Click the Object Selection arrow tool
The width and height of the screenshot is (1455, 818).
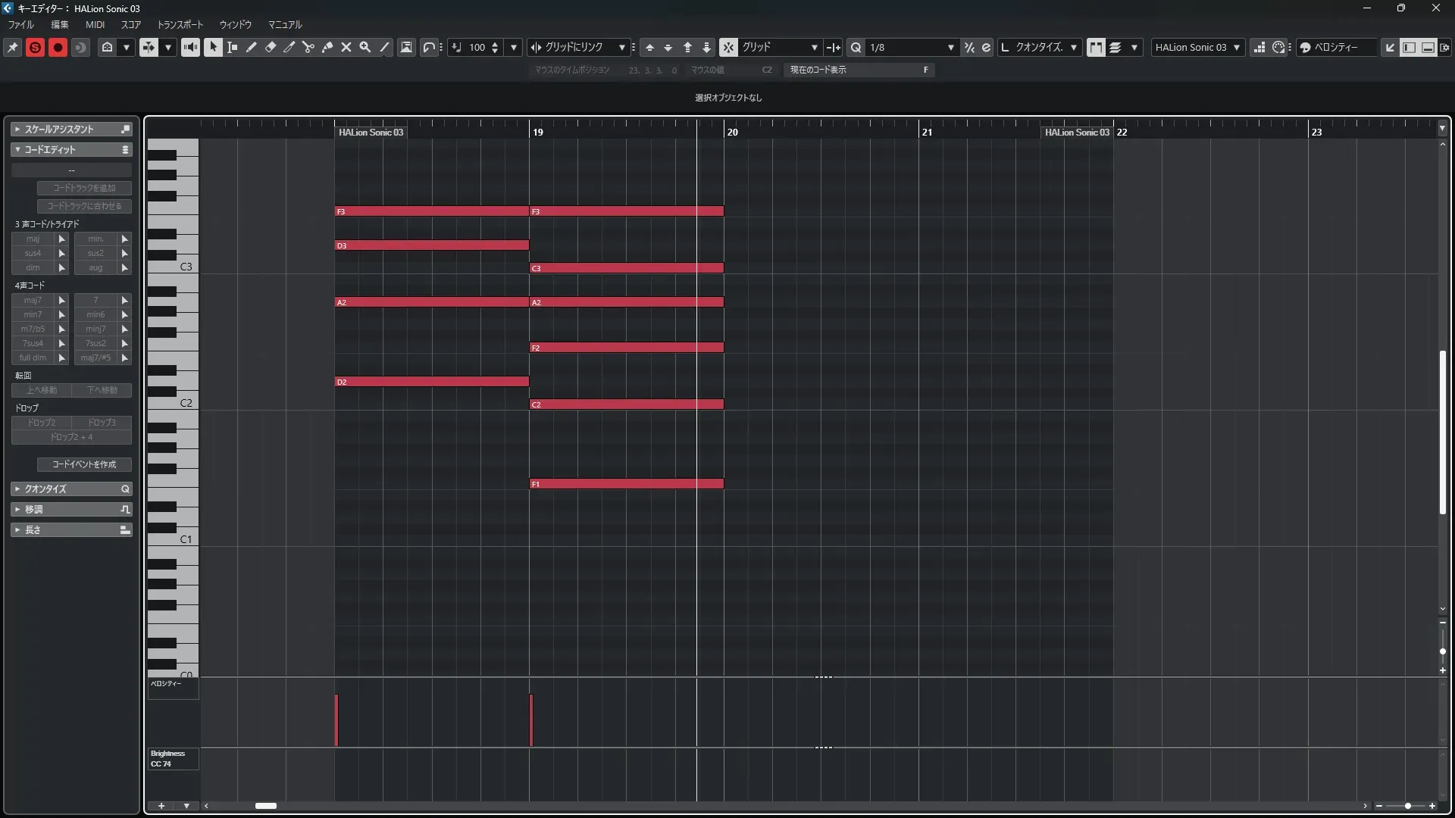pos(213,47)
